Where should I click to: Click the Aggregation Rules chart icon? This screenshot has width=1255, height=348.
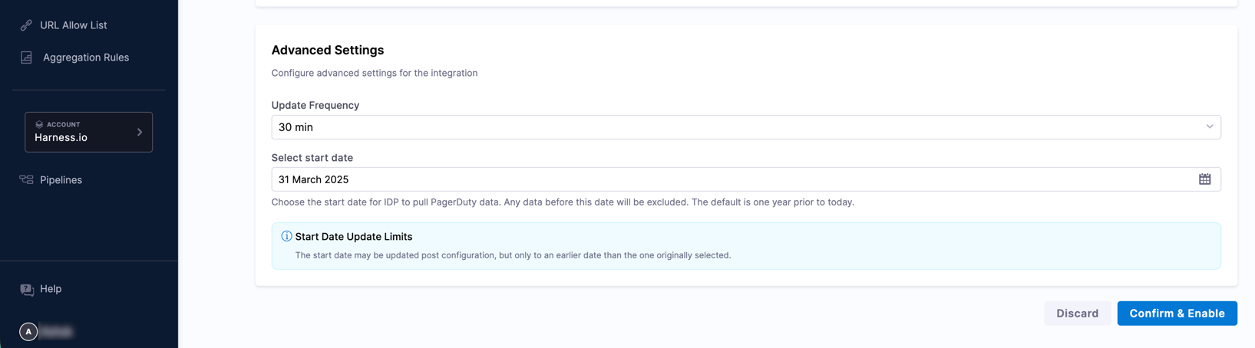tap(26, 57)
